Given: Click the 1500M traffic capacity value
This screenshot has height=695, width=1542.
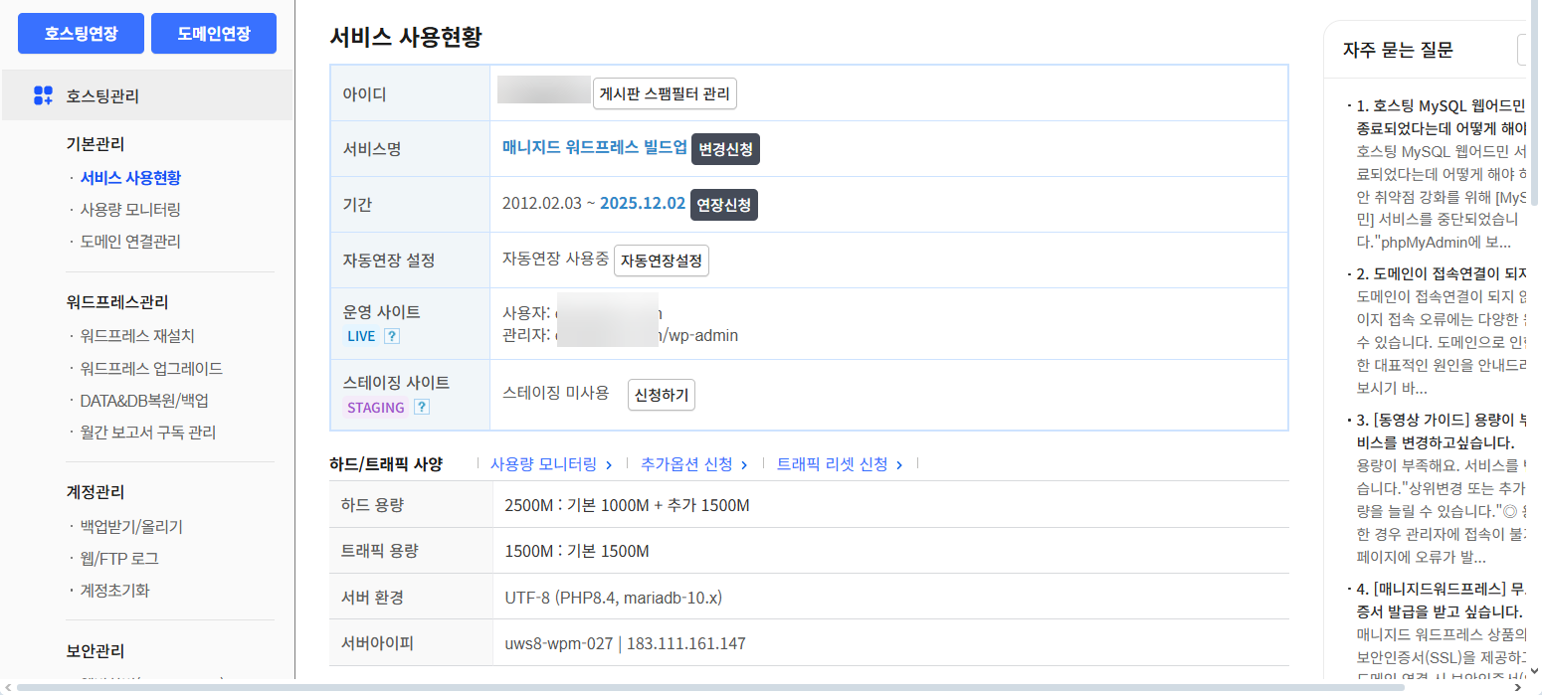Looking at the screenshot, I should (x=577, y=552).
